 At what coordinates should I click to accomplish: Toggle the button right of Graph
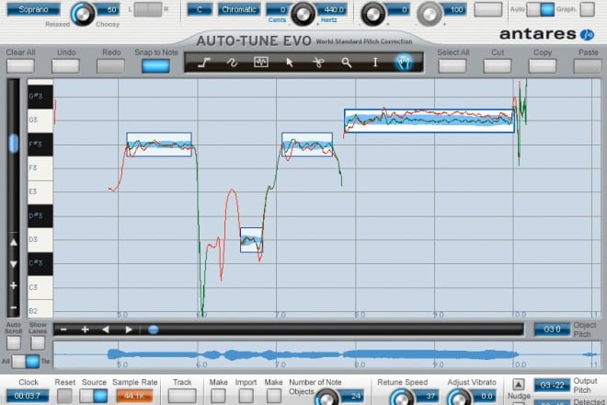tap(588, 9)
